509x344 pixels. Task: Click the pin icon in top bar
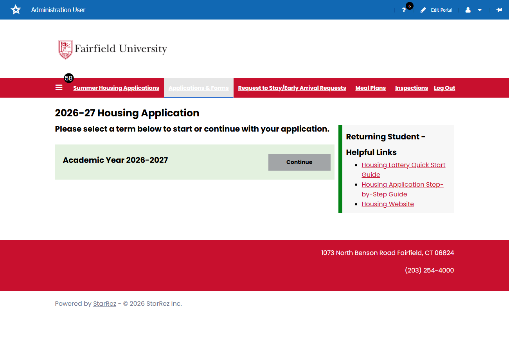coord(499,10)
